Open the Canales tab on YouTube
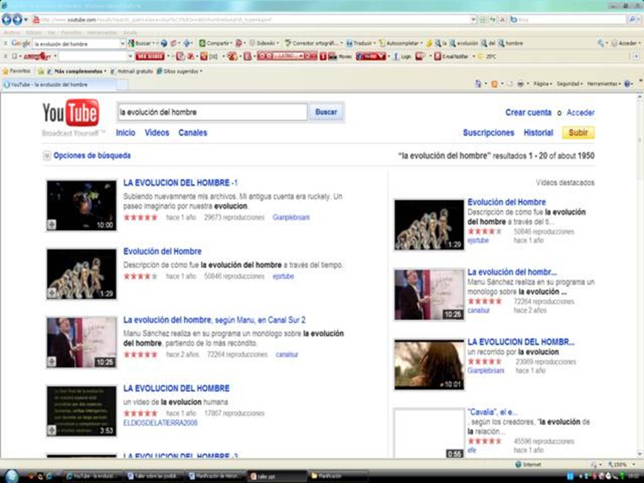The width and height of the screenshot is (644, 483). point(193,133)
